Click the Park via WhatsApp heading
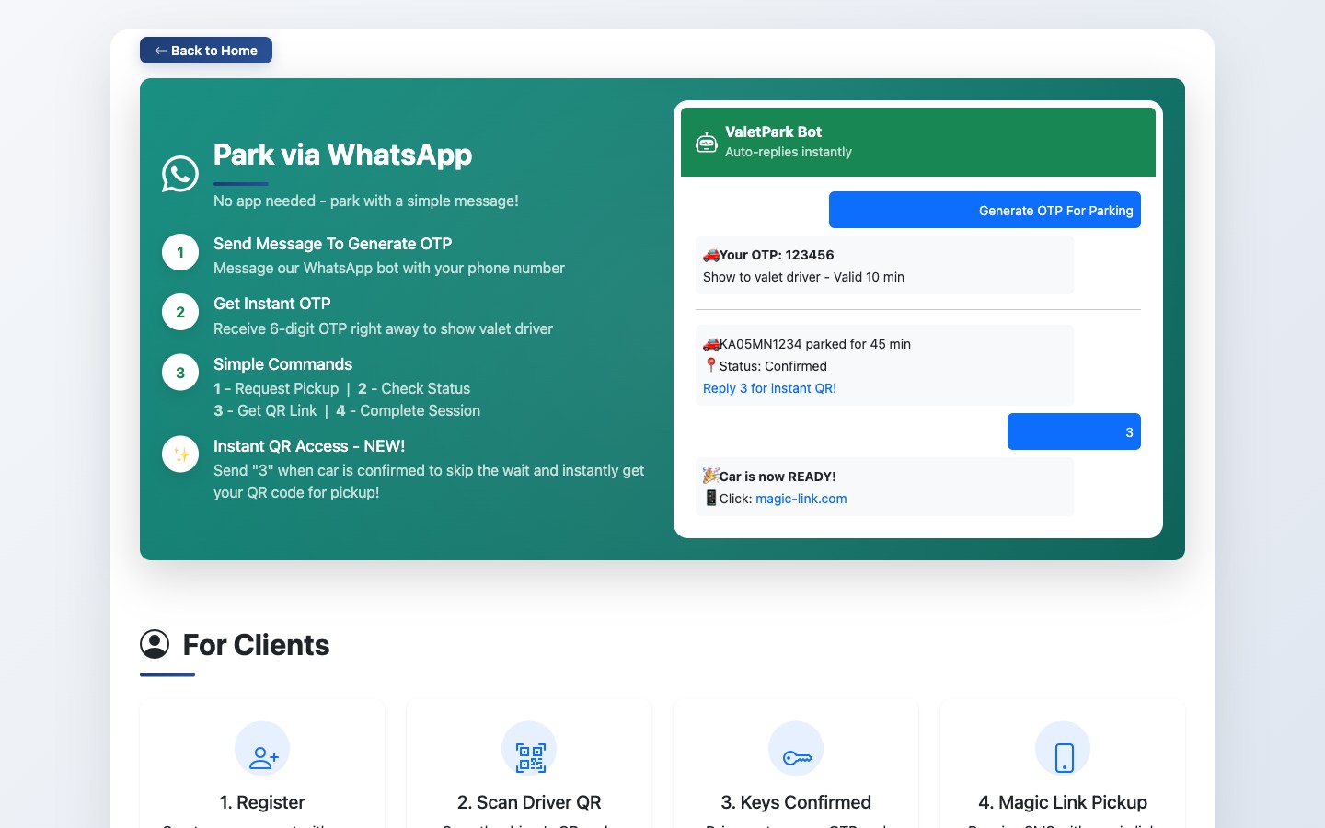The width and height of the screenshot is (1325, 828). click(343, 155)
